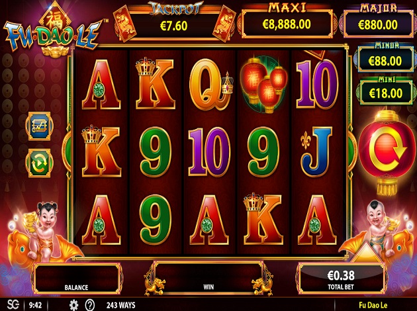Open the settings gear in bottom bar
This screenshot has height=311, width=417.
coord(73,305)
